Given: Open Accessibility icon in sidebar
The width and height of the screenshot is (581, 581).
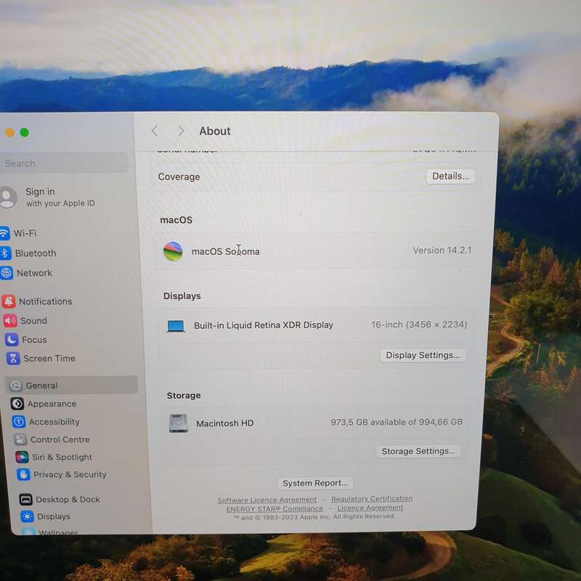Looking at the screenshot, I should pyautogui.click(x=19, y=422).
